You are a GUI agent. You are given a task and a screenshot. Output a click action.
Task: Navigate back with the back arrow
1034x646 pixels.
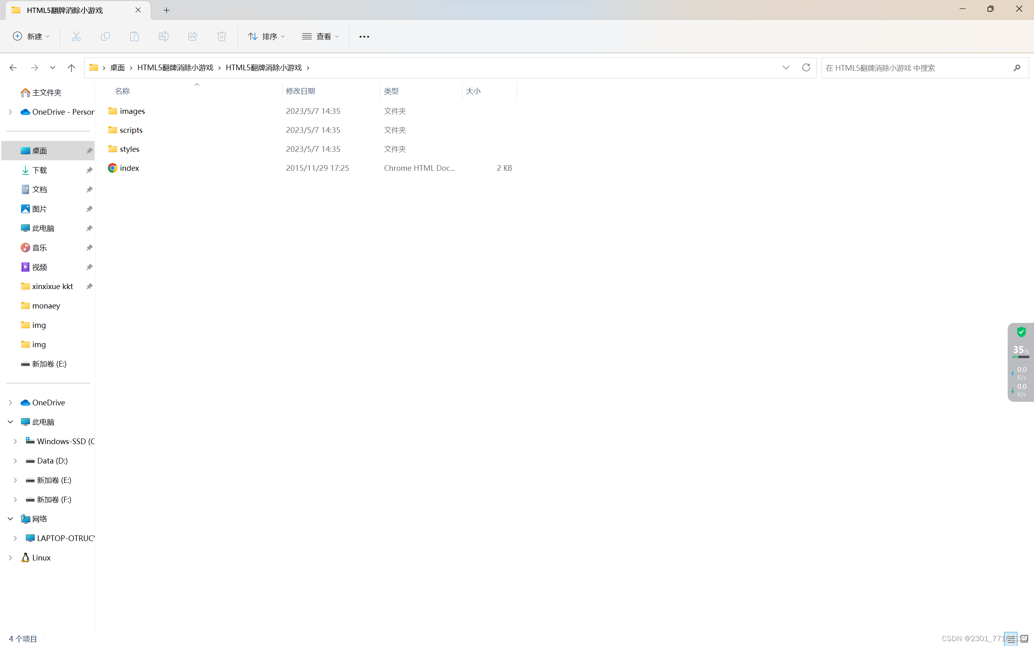click(13, 67)
